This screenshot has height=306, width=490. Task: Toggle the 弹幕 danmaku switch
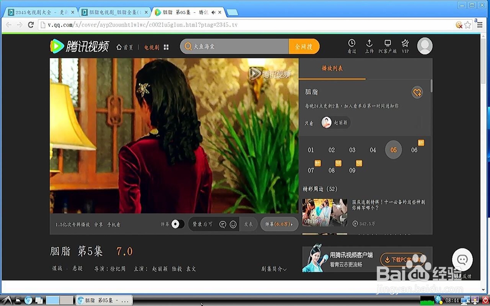click(x=178, y=224)
